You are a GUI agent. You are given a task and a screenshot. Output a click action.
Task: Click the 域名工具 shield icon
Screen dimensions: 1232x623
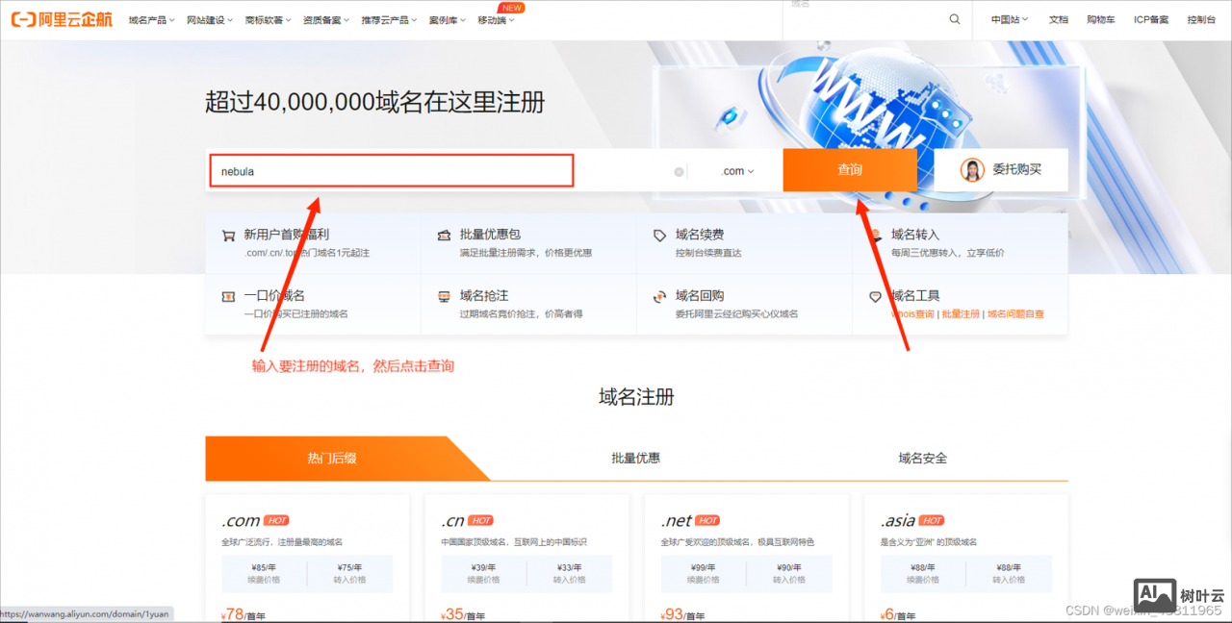click(x=875, y=296)
